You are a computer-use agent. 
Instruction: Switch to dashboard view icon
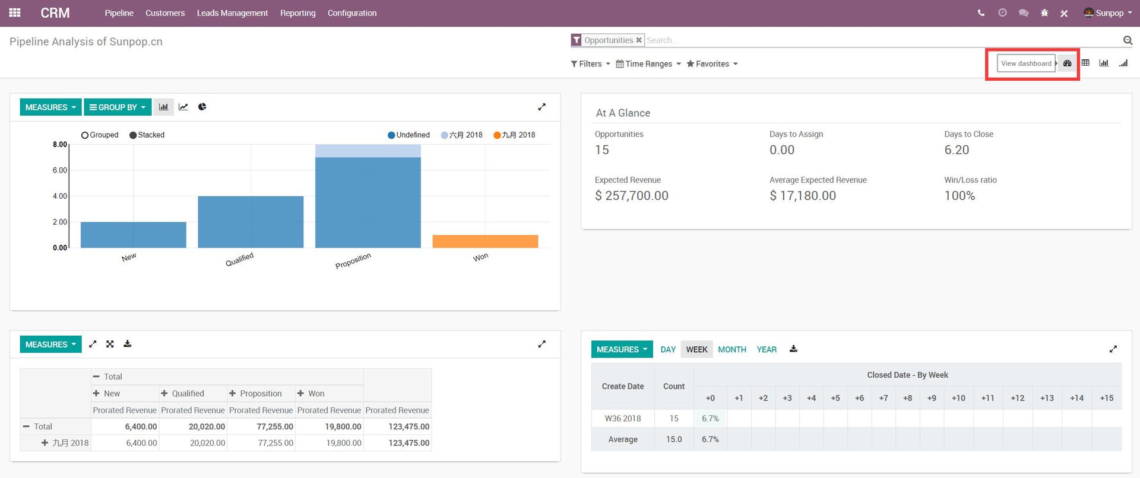1067,63
